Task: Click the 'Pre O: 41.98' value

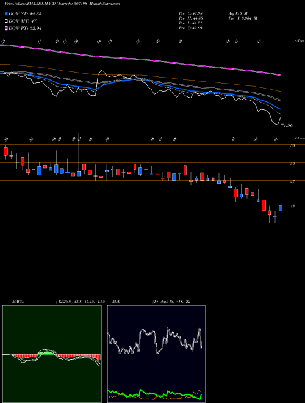Action: pos(190,13)
